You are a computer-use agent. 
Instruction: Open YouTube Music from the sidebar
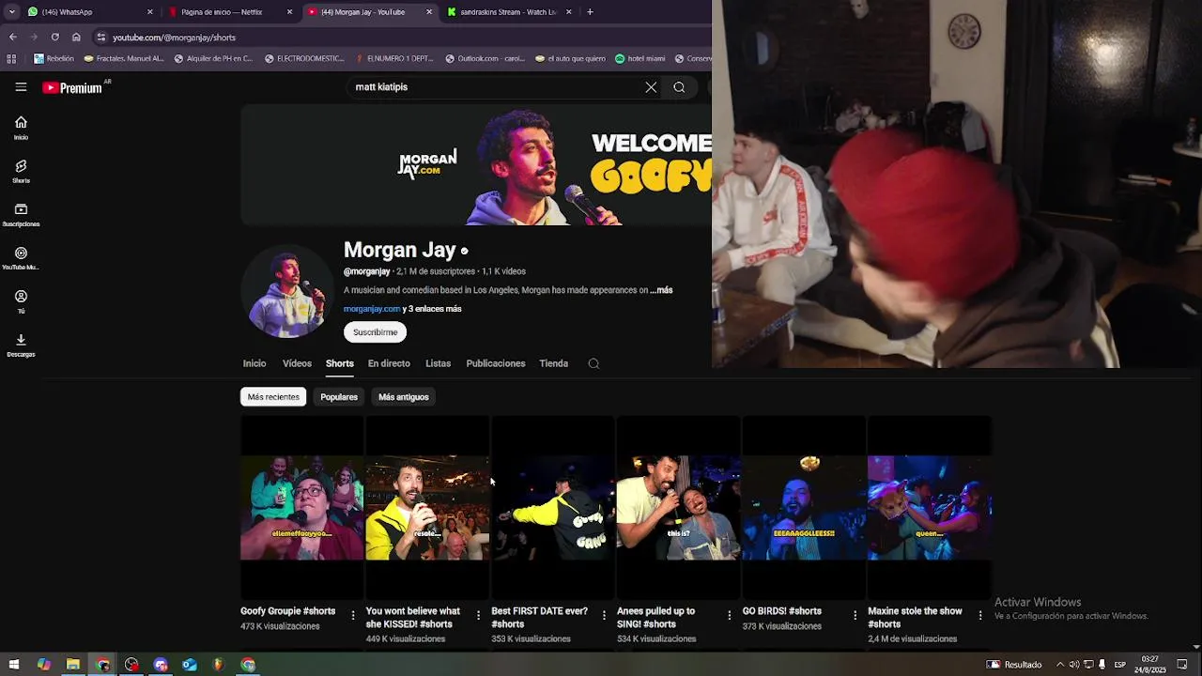(x=21, y=258)
